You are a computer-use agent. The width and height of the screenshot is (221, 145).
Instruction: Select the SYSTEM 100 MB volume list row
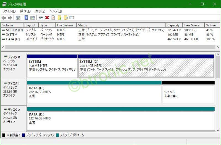(110, 35)
